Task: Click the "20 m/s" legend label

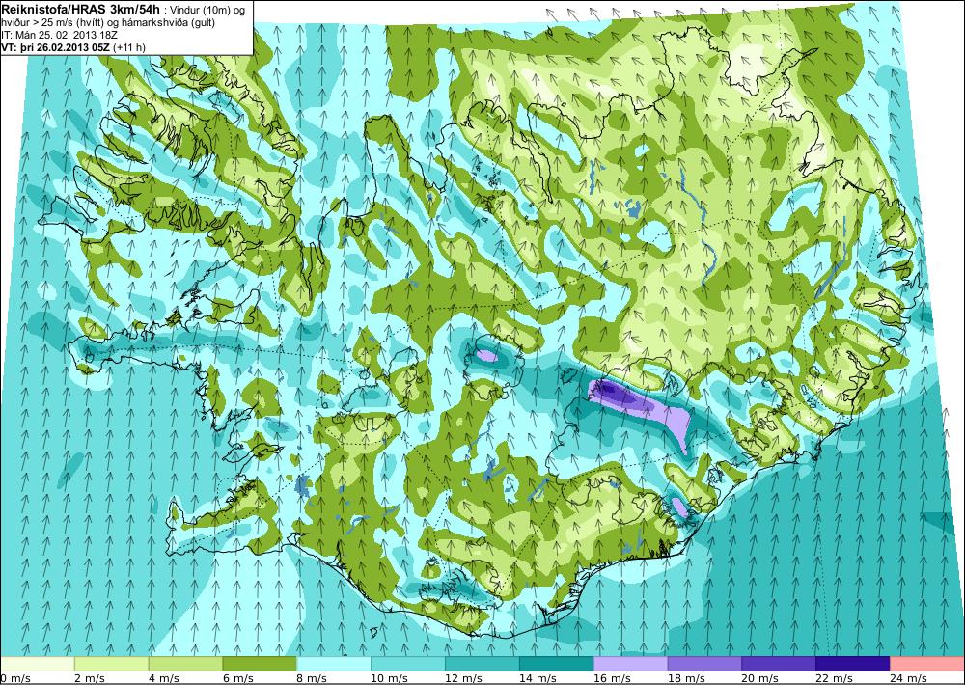Action: [x=760, y=678]
